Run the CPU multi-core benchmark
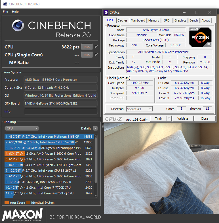 (87, 47)
